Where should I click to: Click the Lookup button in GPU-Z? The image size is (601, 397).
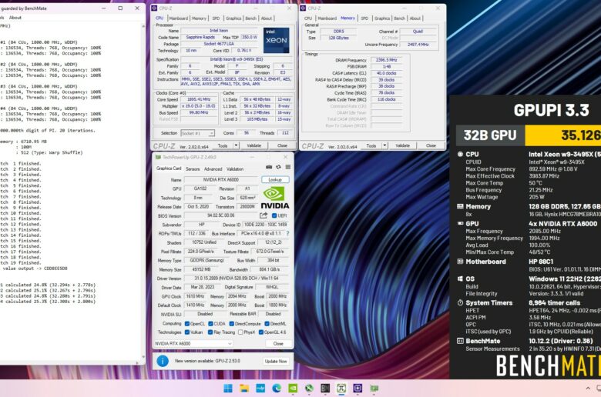click(x=275, y=179)
